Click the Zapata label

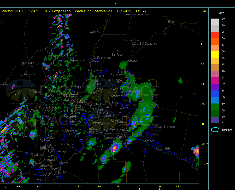(x=64, y=163)
